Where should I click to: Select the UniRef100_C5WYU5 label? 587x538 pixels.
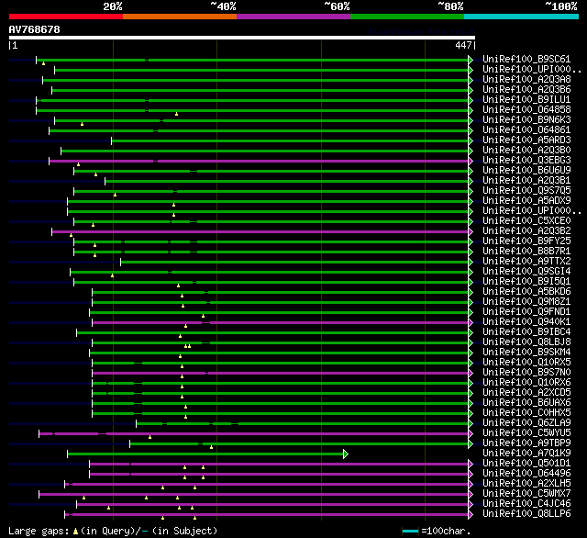coord(526,433)
